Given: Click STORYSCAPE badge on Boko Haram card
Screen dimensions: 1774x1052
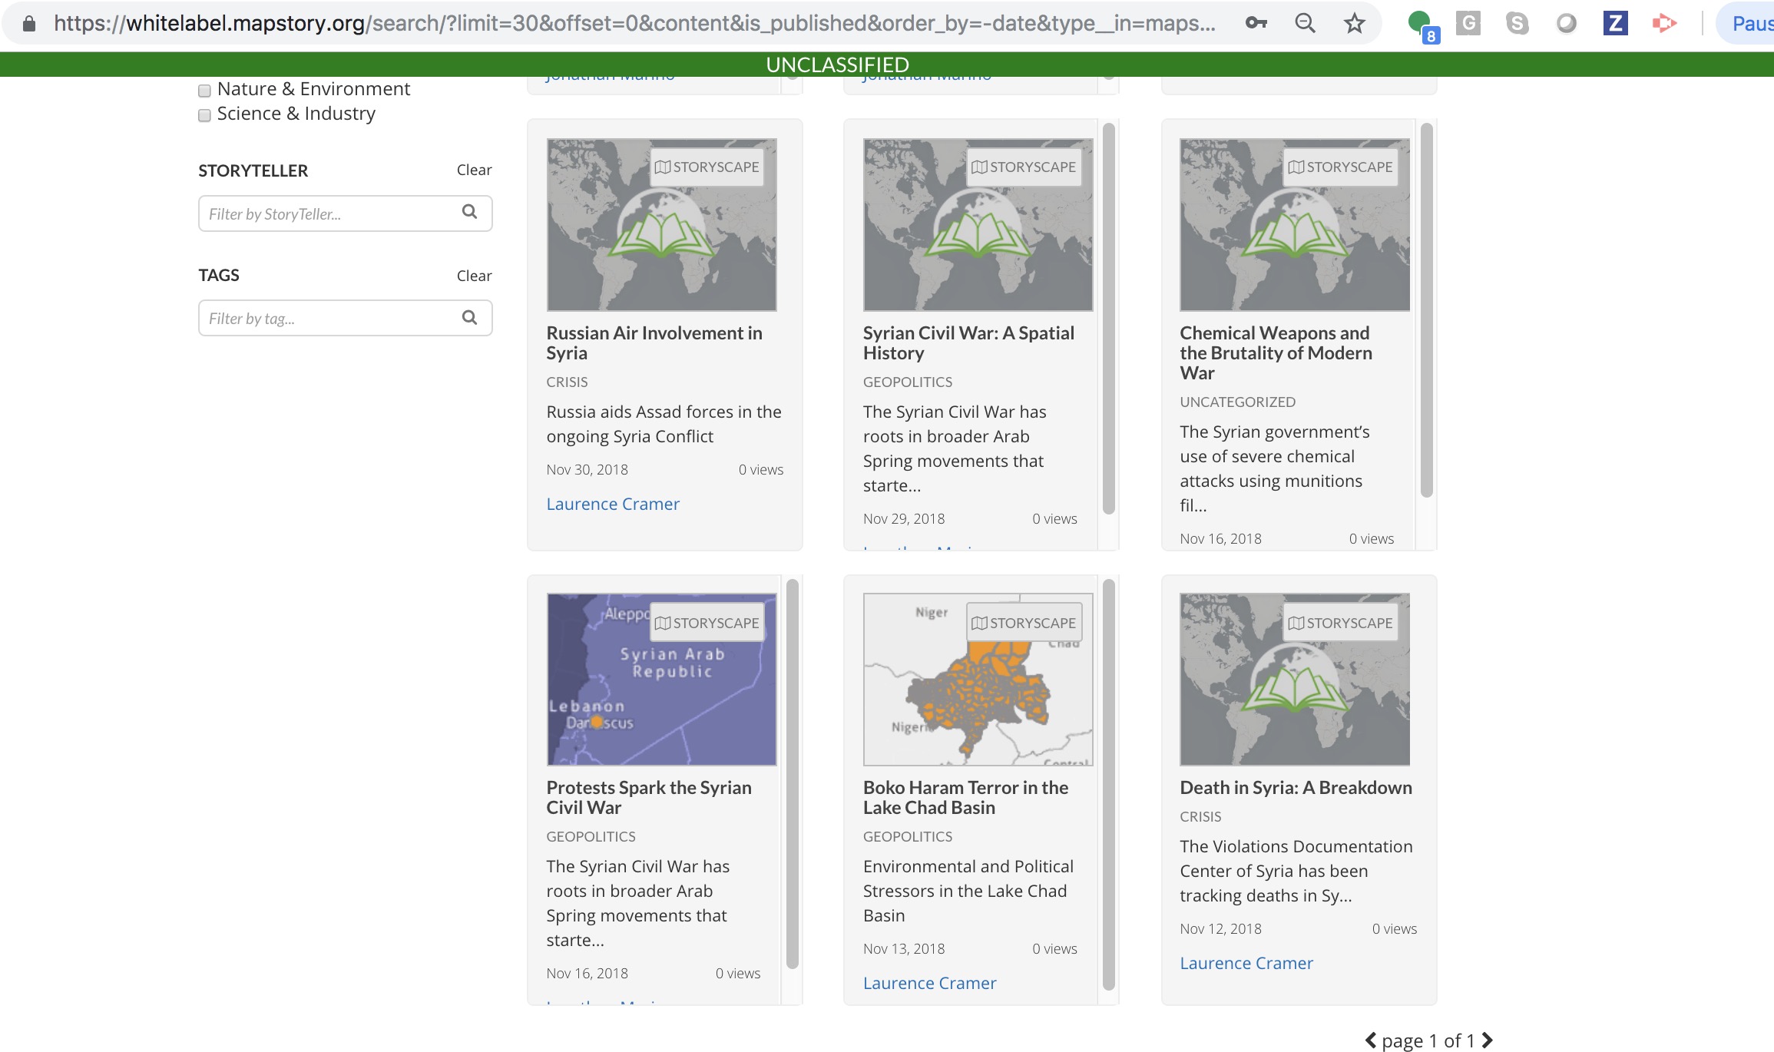Looking at the screenshot, I should (x=1024, y=622).
